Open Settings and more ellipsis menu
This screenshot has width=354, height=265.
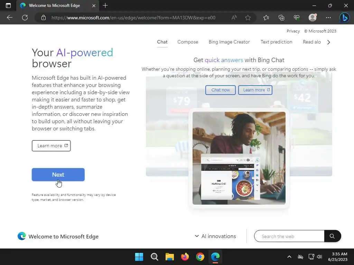[328, 18]
